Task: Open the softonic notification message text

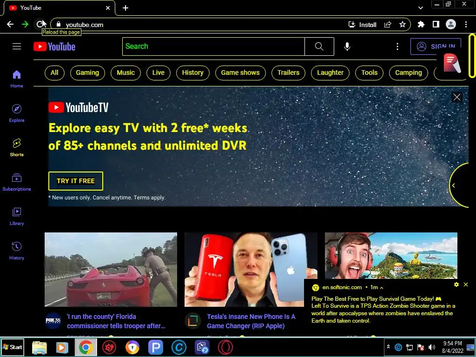Action: pyautogui.click(x=383, y=310)
